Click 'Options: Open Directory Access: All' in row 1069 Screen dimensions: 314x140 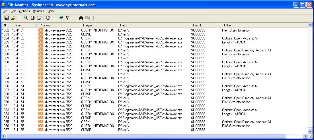point(246,98)
